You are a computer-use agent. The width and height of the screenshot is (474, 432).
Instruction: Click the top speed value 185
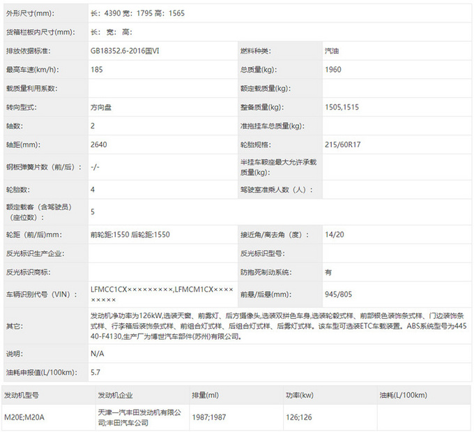97,70
